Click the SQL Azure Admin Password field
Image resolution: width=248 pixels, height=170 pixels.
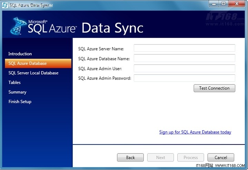pos(185,78)
